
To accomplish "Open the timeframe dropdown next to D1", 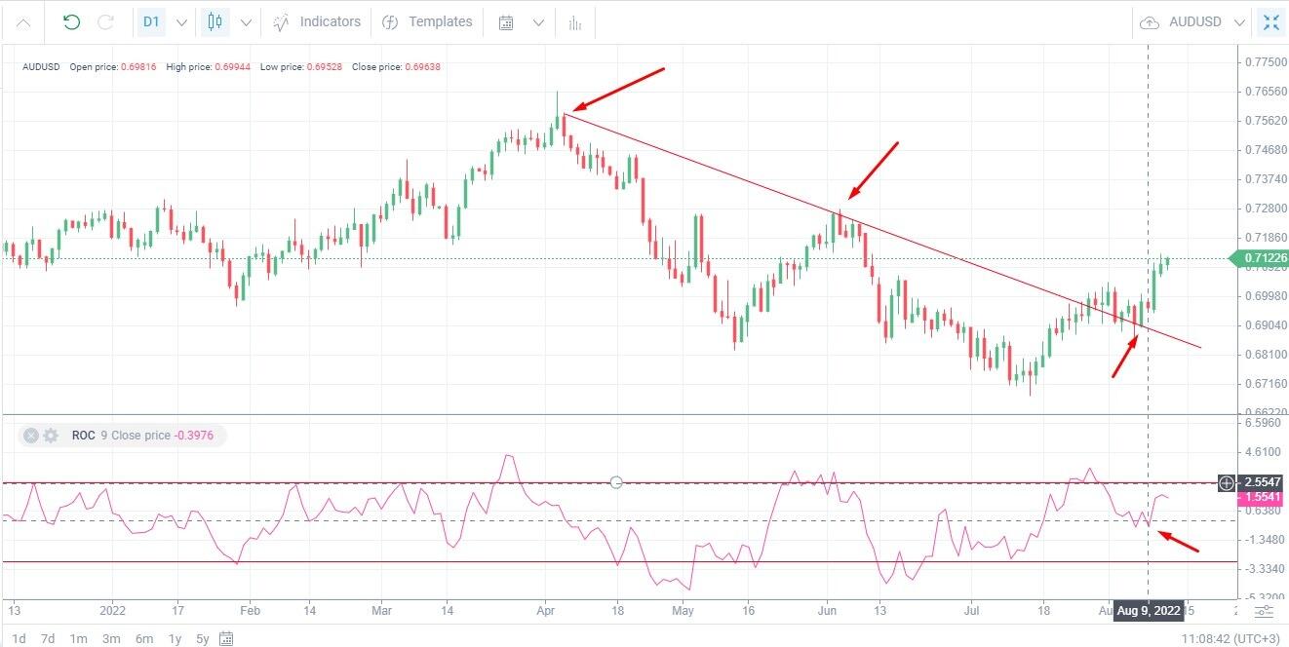I will 179,20.
